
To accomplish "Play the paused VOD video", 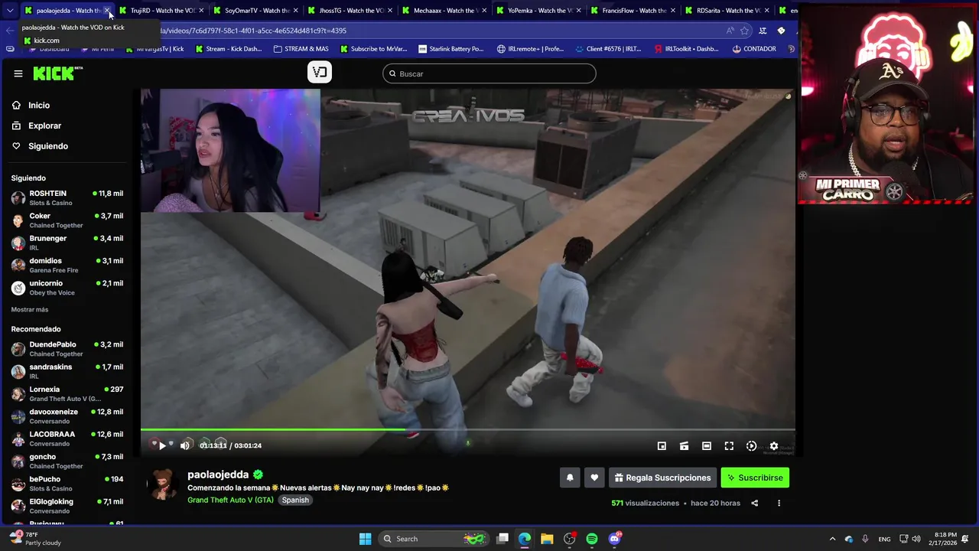I will (x=162, y=445).
